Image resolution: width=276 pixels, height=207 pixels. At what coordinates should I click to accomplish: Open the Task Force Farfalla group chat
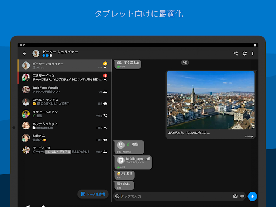click(65, 89)
